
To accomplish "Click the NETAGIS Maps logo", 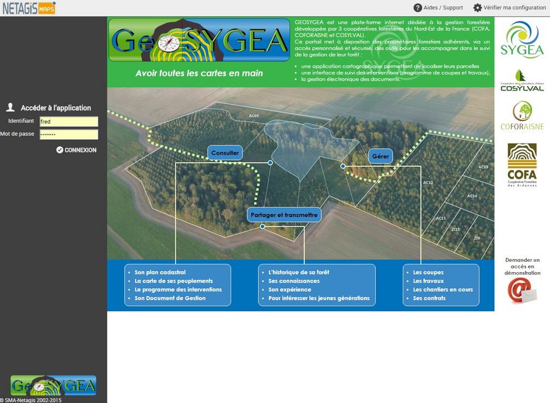I will coord(28,7).
